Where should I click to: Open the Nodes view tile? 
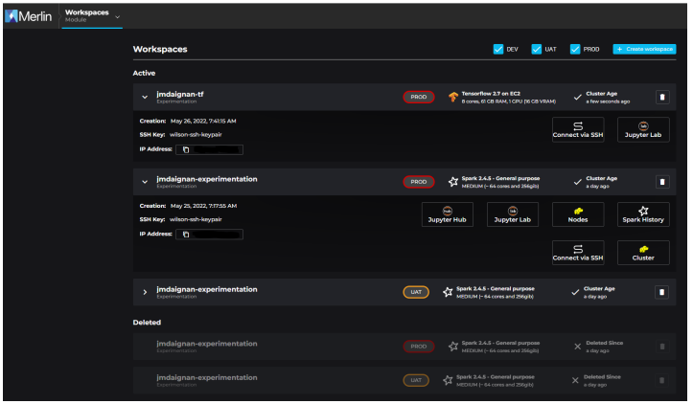coord(578,214)
